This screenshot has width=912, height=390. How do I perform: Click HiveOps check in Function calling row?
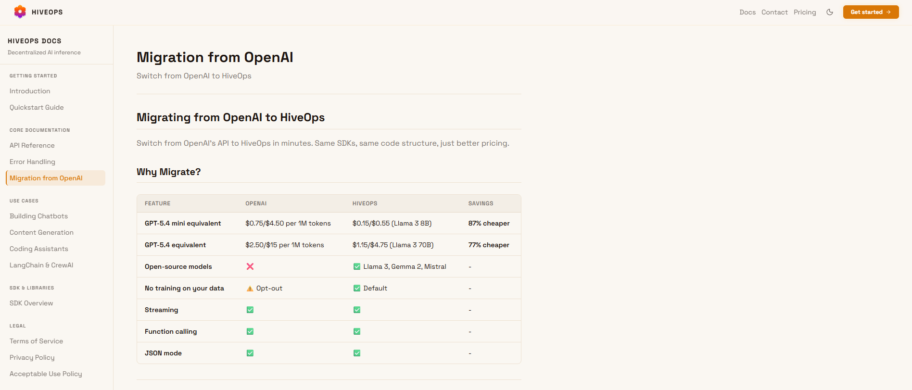[x=357, y=331]
